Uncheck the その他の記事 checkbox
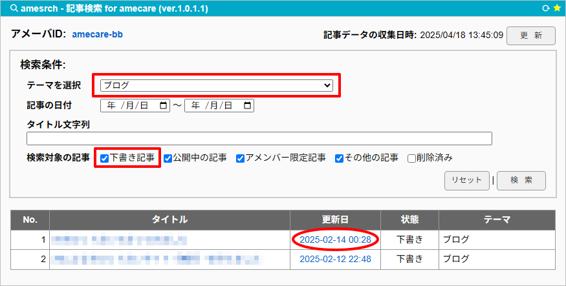Screen dimensions: 566x286 point(339,158)
